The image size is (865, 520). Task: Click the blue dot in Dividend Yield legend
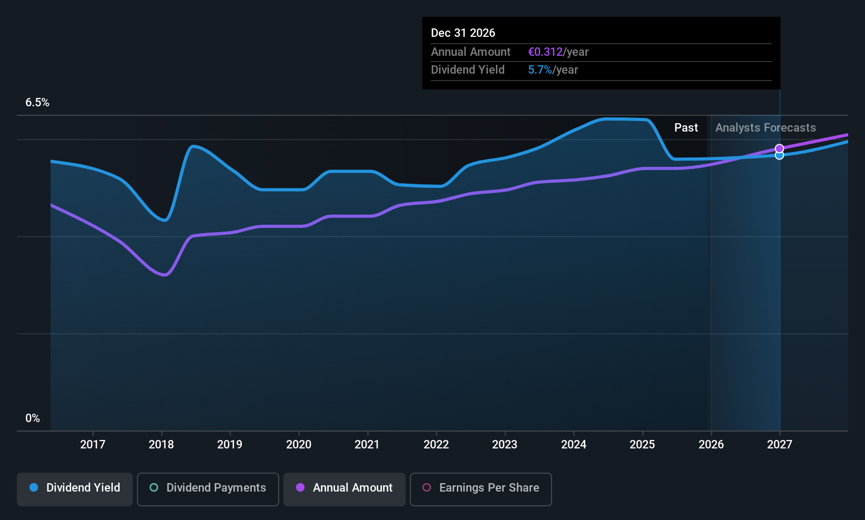(34, 488)
